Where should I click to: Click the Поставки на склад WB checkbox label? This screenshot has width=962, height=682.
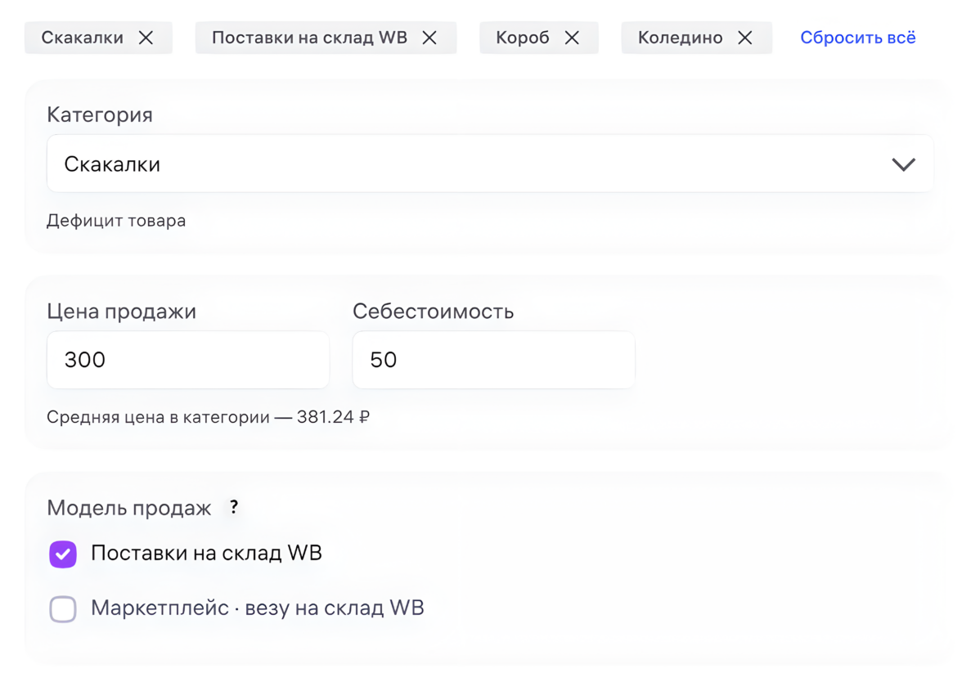click(206, 553)
